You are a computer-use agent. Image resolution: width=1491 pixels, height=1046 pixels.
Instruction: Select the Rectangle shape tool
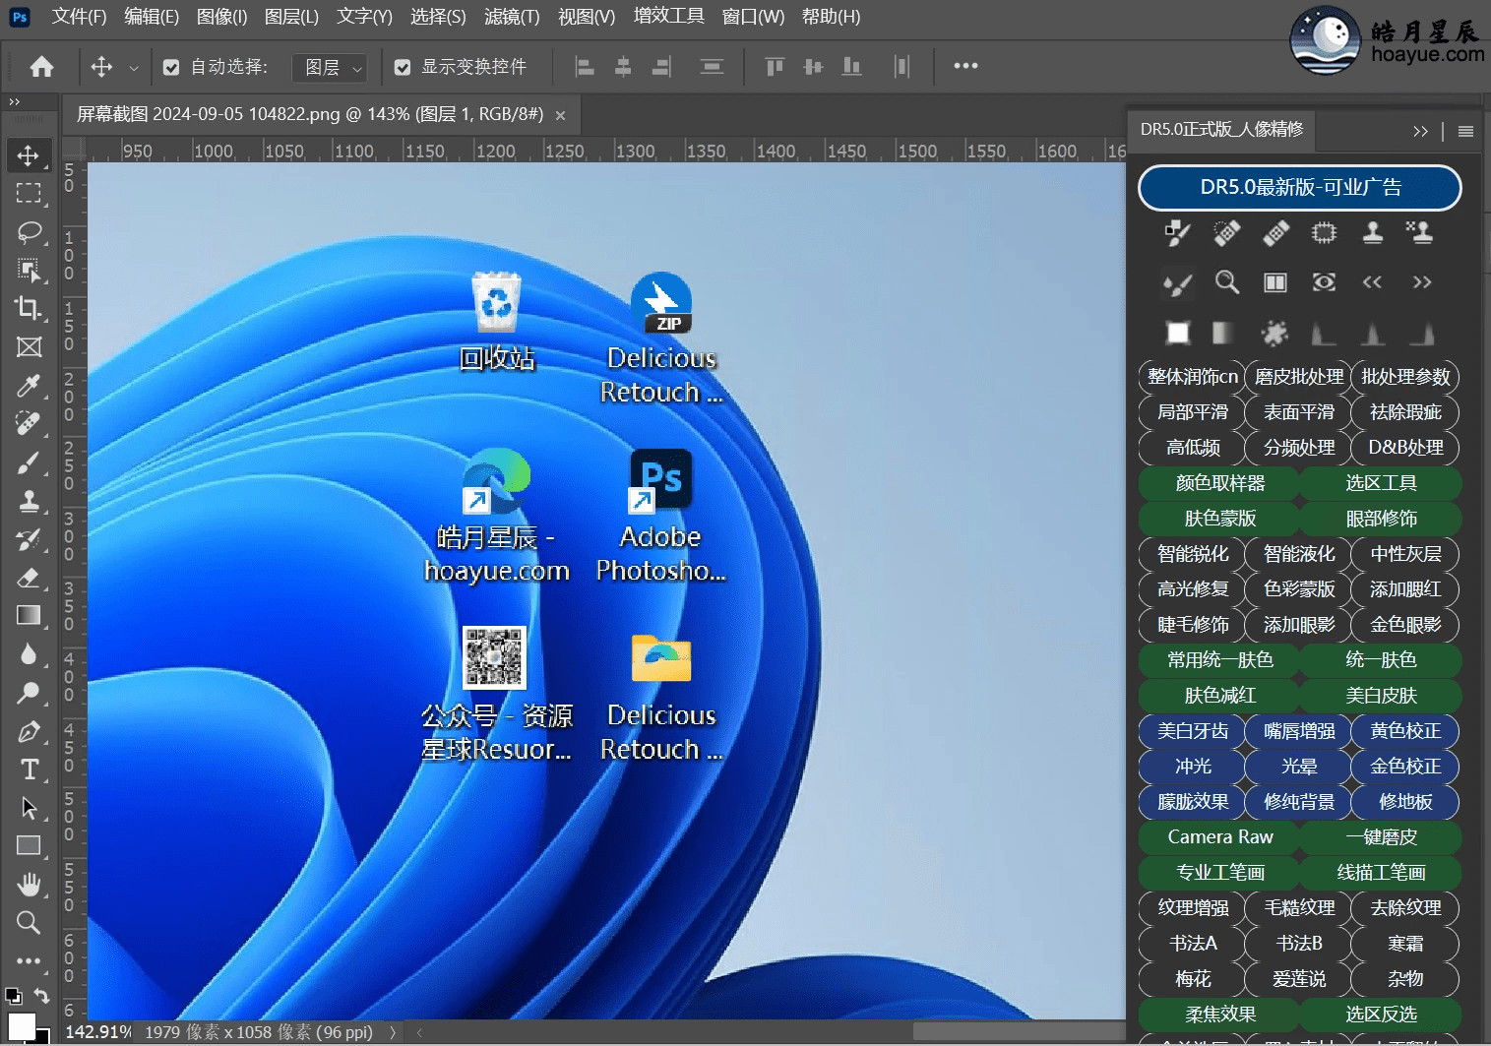click(29, 845)
